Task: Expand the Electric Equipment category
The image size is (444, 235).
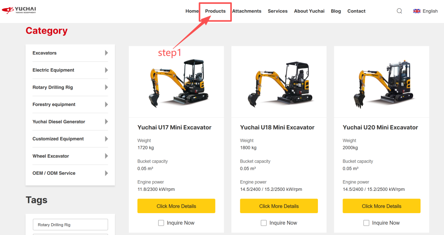Action: [106, 70]
